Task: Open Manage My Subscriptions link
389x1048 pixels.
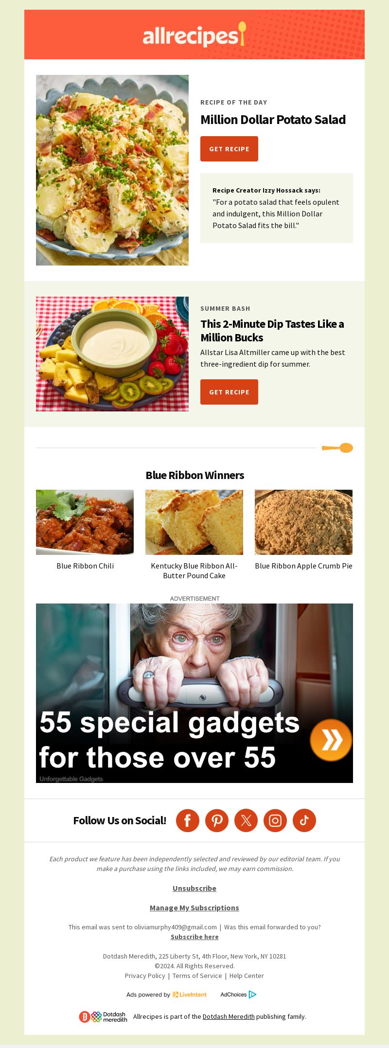Action: coord(194,907)
